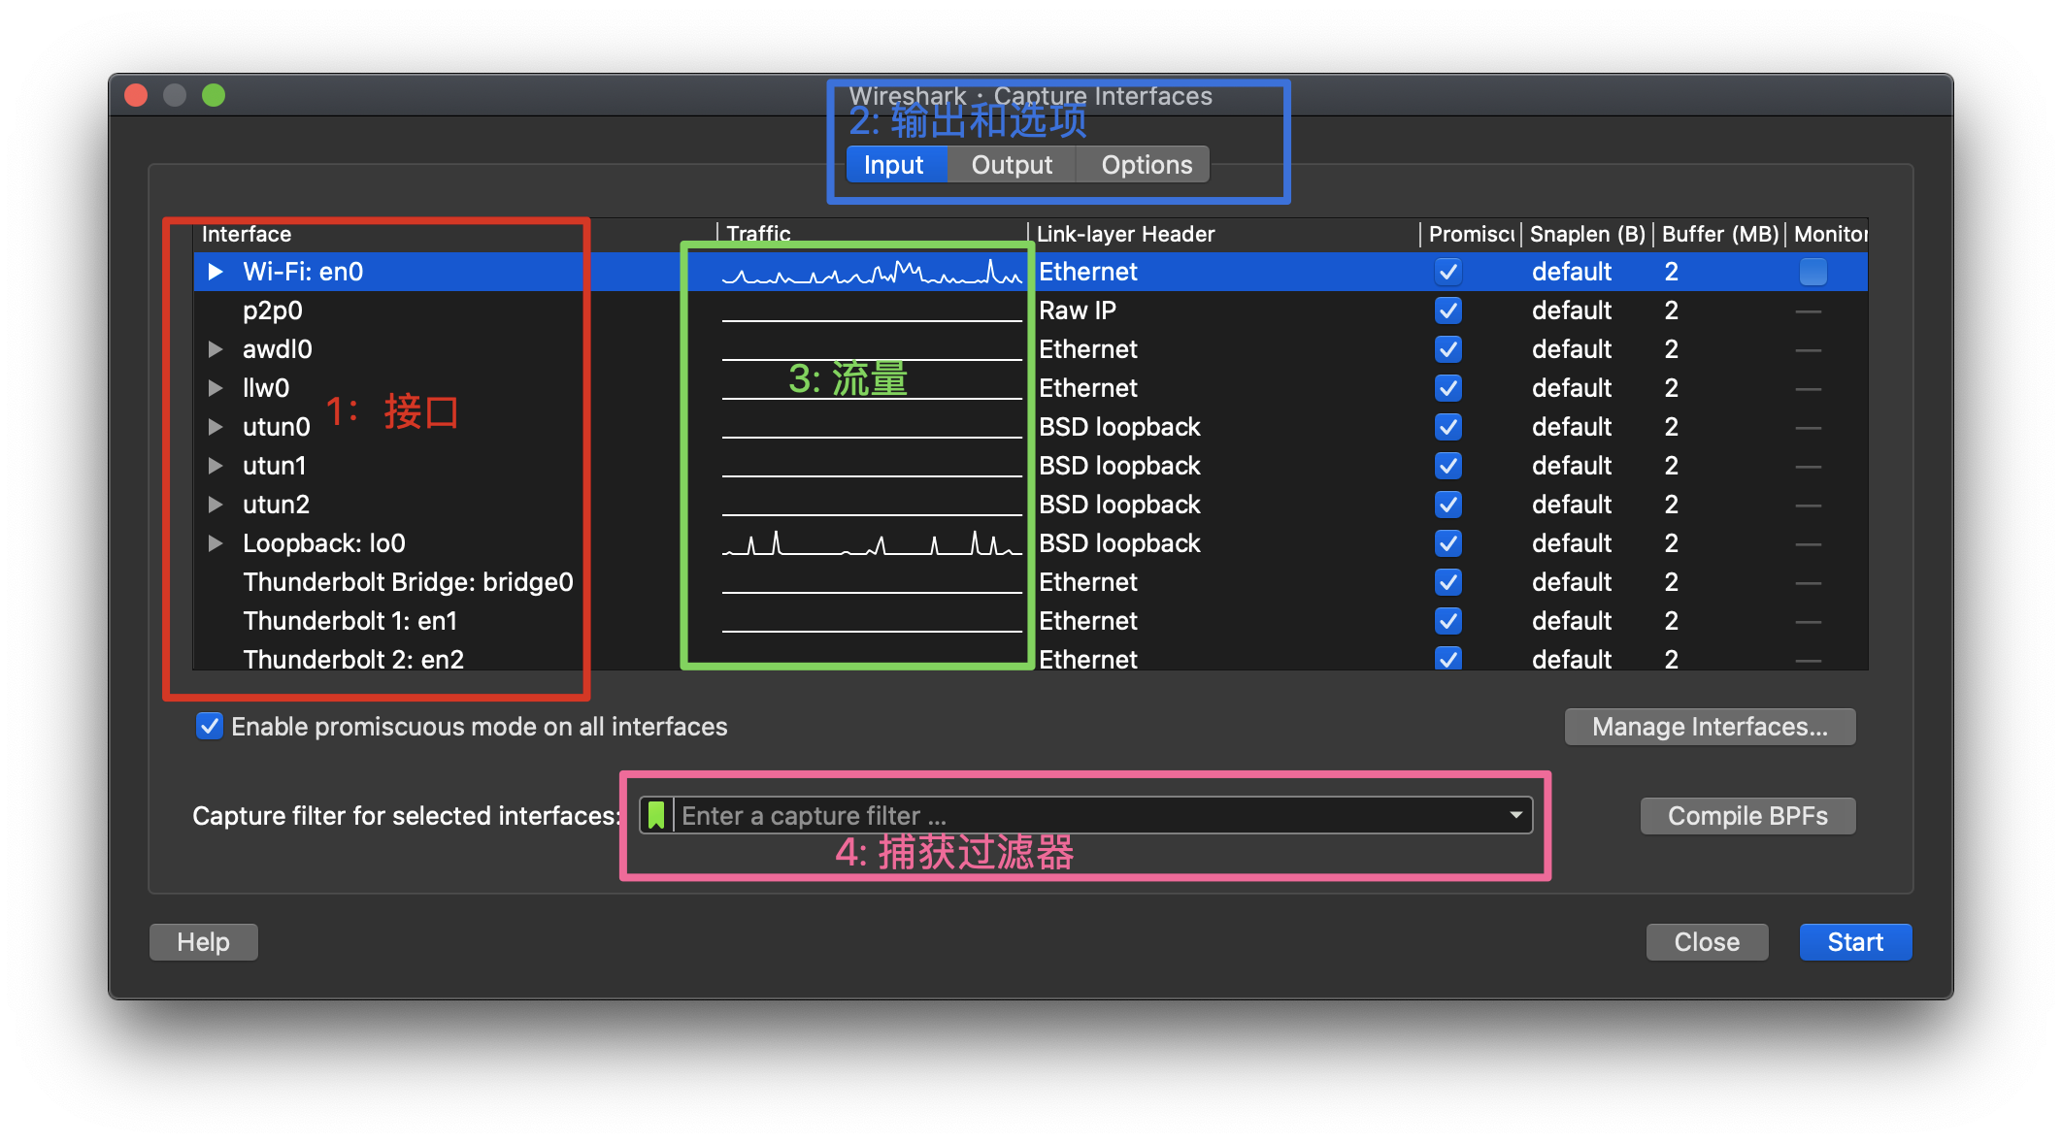Click the Compile BPFs button
This screenshot has width=2062, height=1143.
(x=1747, y=816)
